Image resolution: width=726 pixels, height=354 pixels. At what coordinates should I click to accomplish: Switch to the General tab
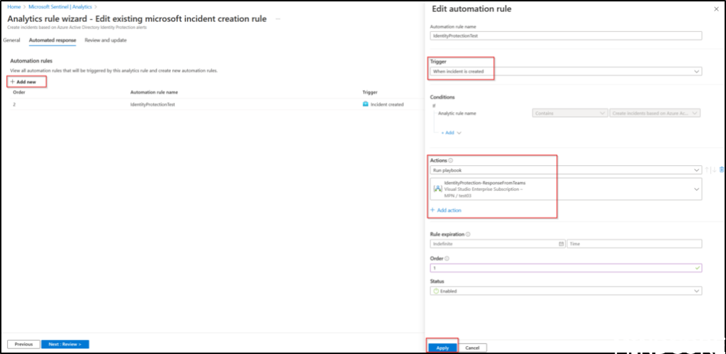pyautogui.click(x=11, y=40)
